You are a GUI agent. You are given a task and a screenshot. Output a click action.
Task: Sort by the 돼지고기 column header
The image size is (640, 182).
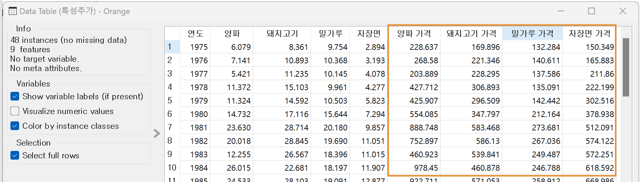282,34
